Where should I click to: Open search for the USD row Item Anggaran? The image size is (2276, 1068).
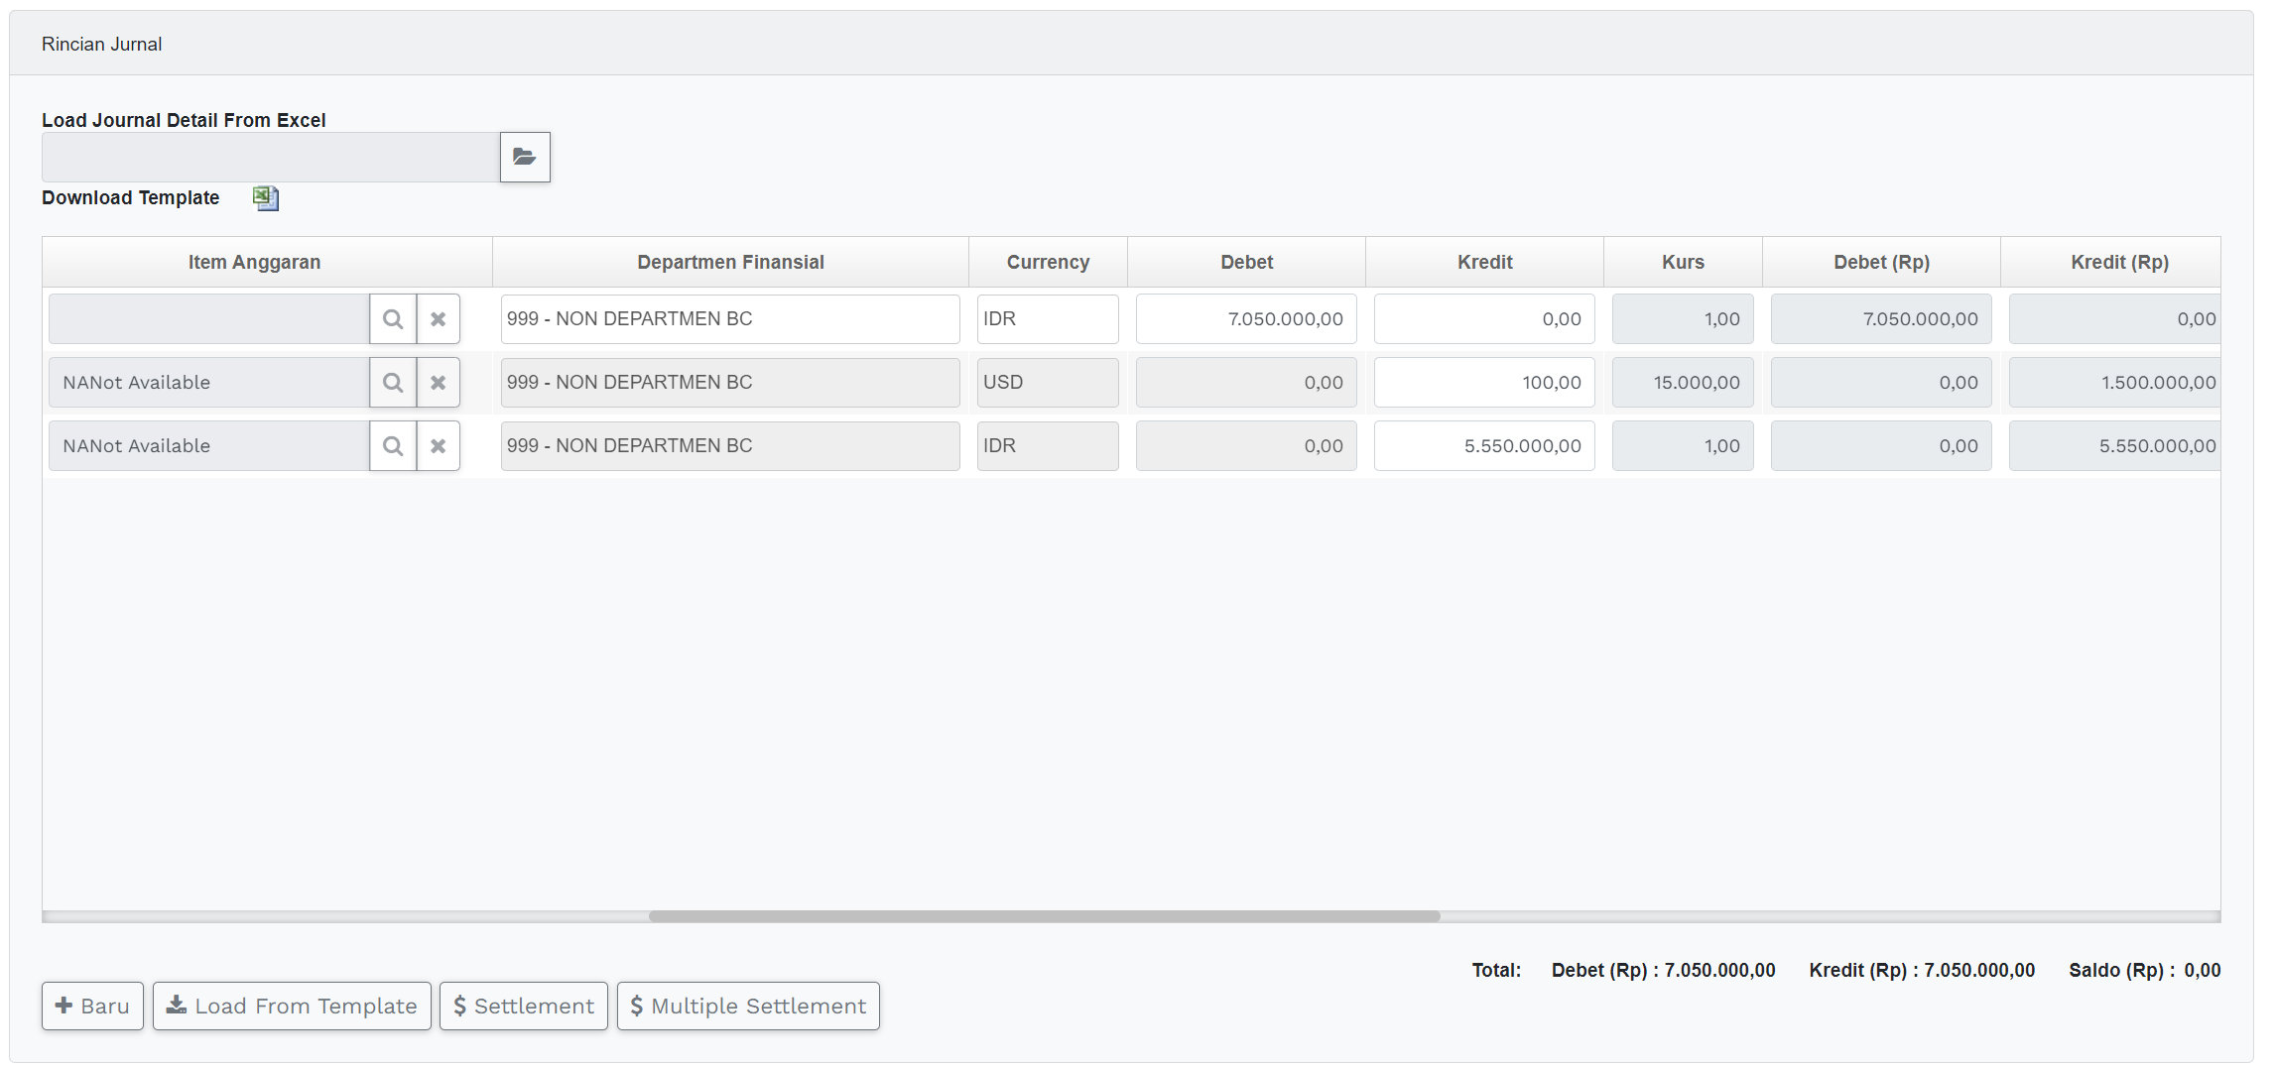point(393,383)
